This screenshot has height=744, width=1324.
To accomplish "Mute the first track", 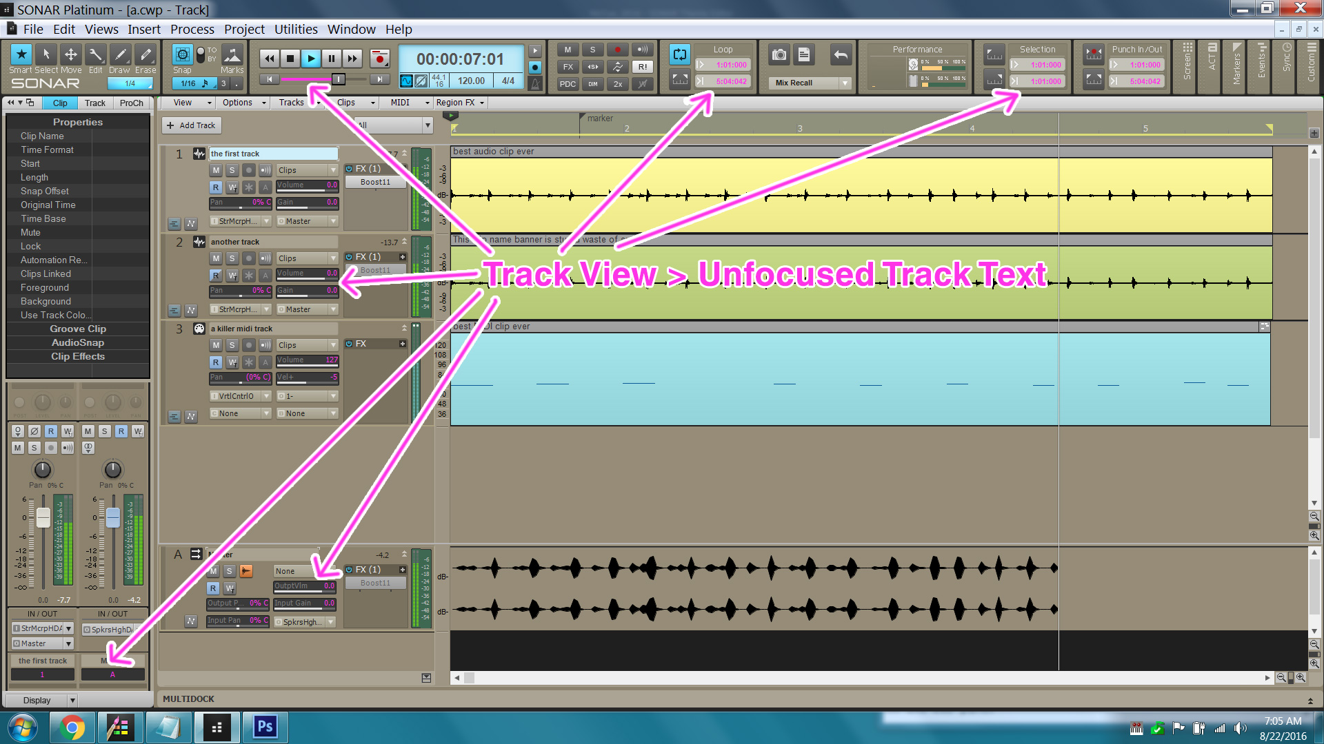I will [x=216, y=170].
